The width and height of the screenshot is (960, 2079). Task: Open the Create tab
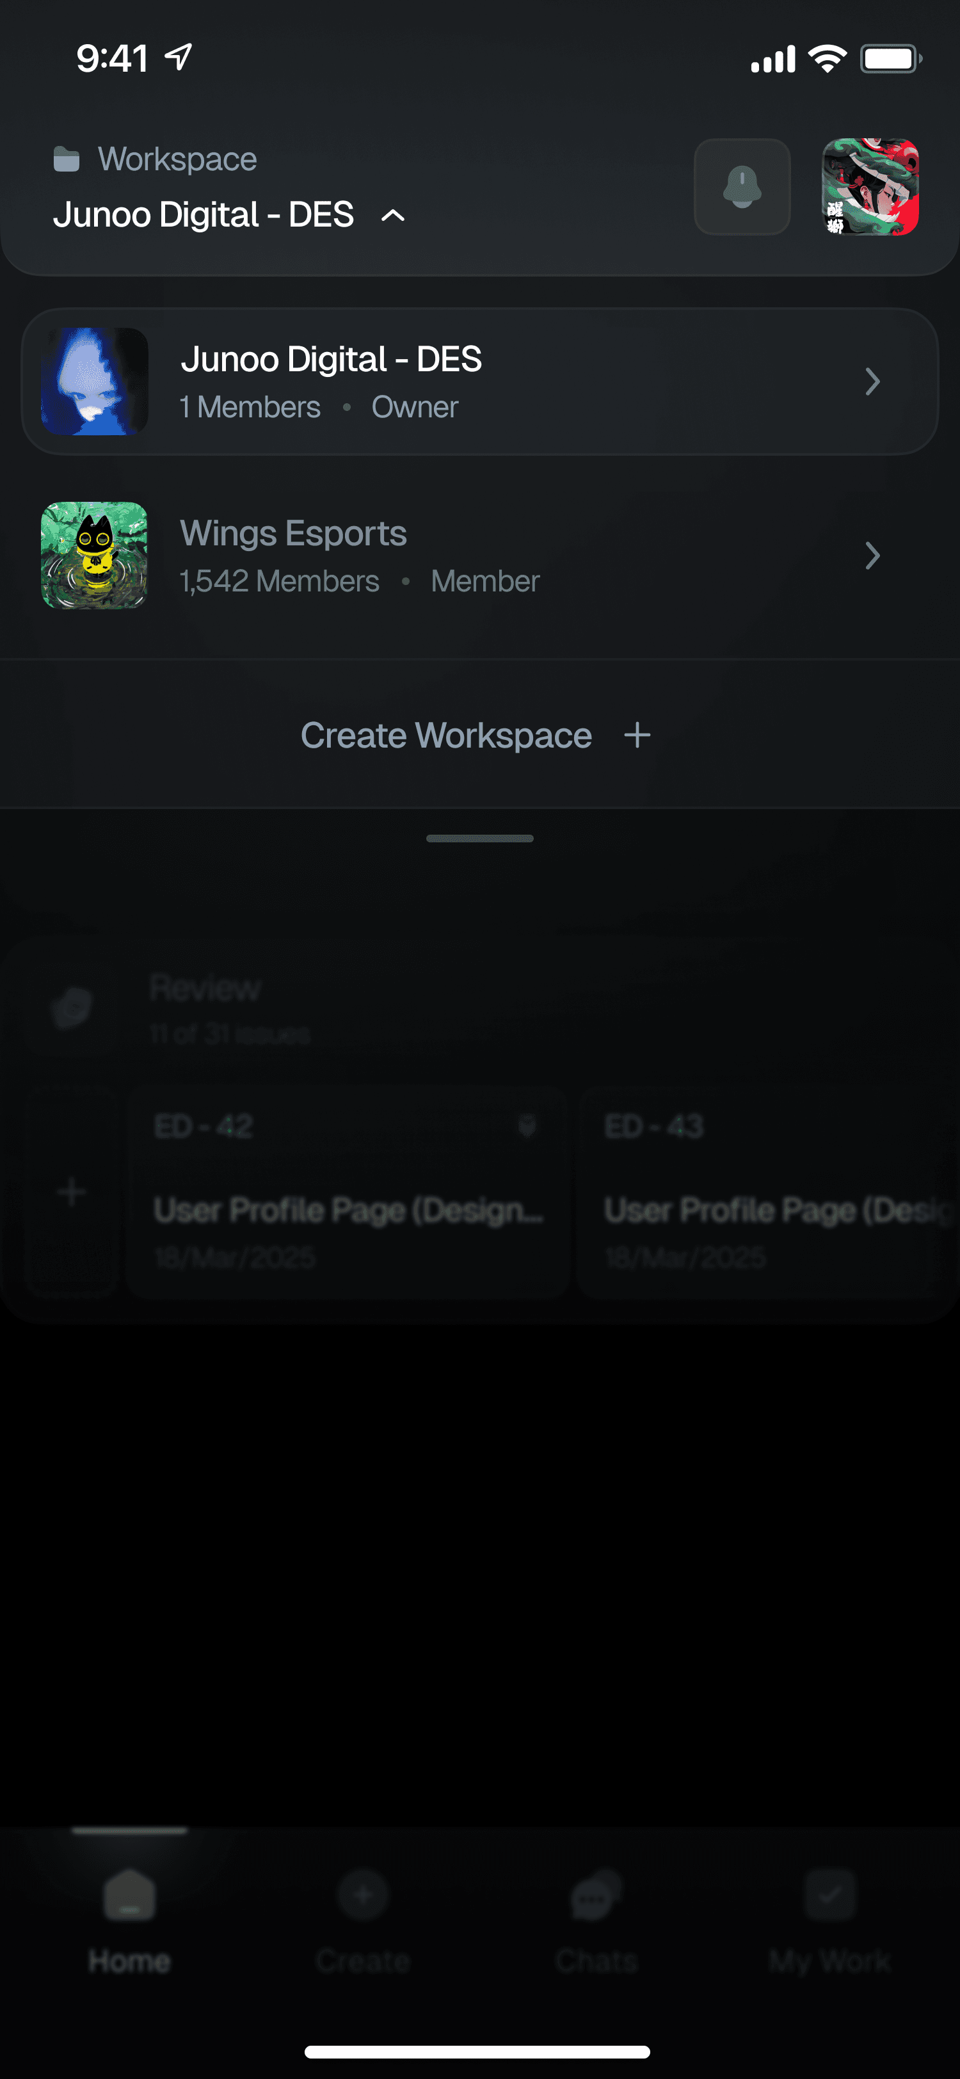click(x=363, y=1923)
